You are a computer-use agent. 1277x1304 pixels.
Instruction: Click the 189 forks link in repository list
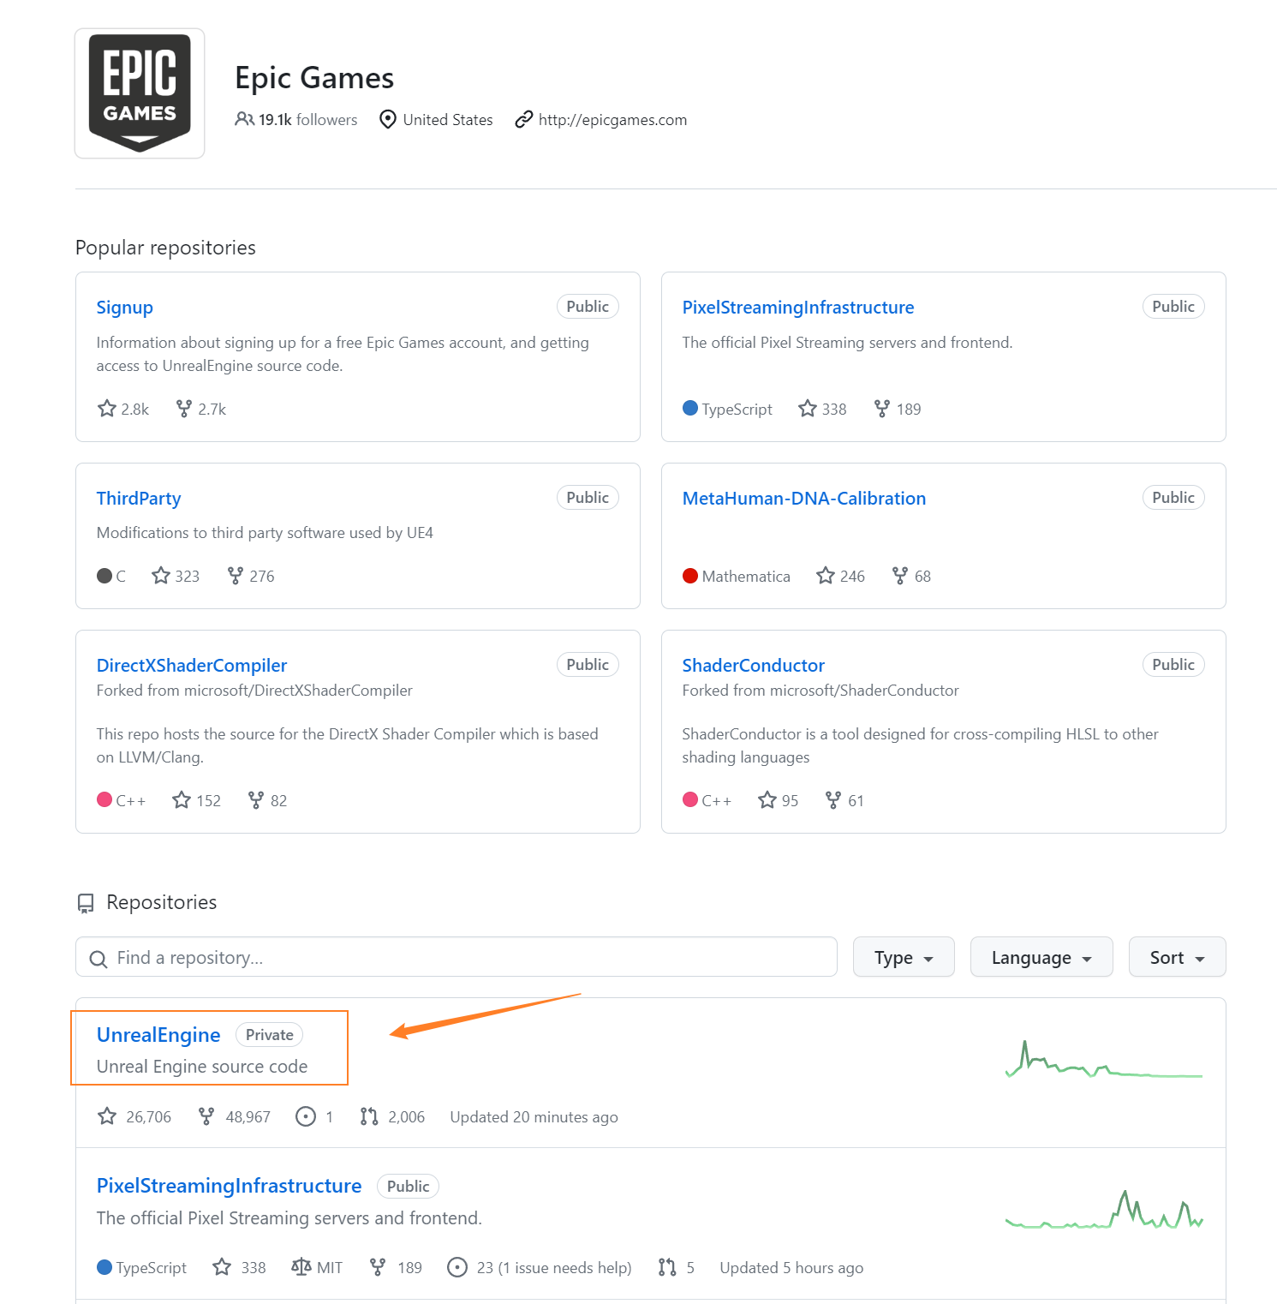[x=396, y=1268]
